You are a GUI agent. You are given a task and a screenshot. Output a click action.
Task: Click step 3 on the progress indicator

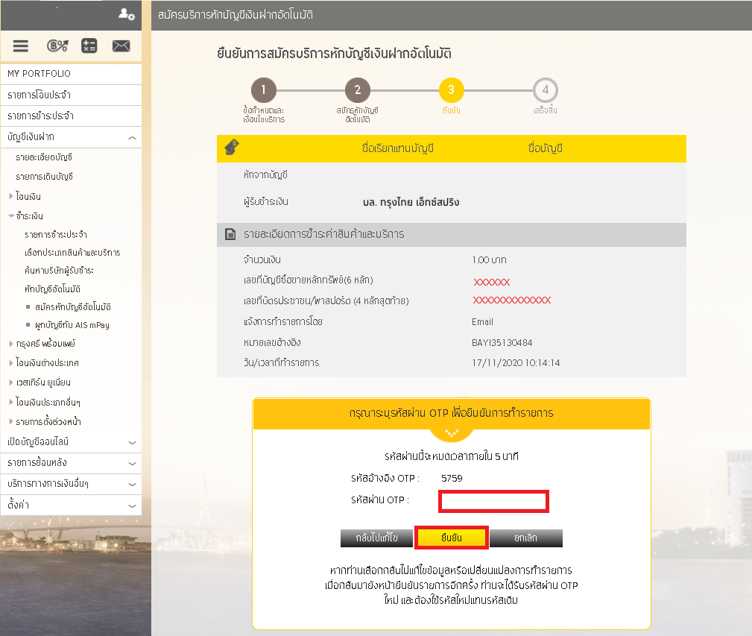[x=452, y=91]
